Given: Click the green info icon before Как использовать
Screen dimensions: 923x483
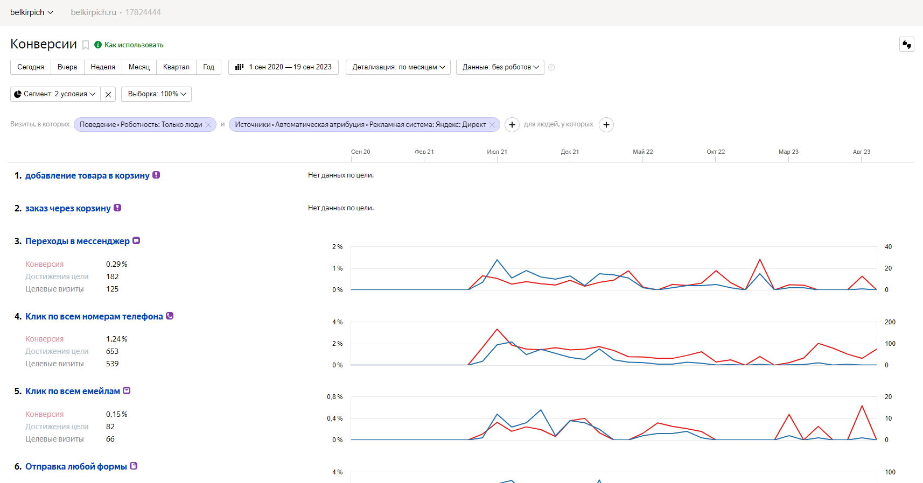Looking at the screenshot, I should coord(98,45).
